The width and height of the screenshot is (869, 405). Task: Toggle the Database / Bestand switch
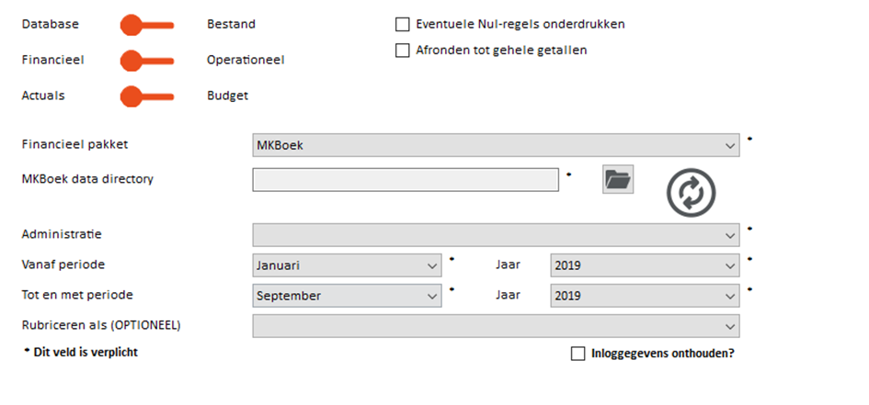(147, 25)
